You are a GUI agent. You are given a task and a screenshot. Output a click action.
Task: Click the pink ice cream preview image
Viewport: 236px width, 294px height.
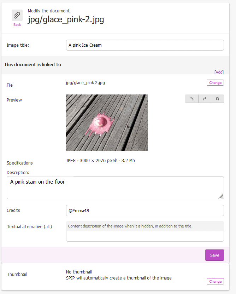[x=107, y=123]
